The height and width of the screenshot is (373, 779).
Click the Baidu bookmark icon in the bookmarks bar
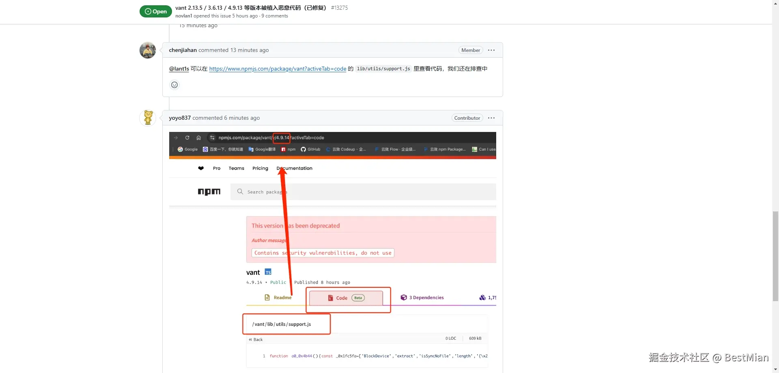coord(204,149)
